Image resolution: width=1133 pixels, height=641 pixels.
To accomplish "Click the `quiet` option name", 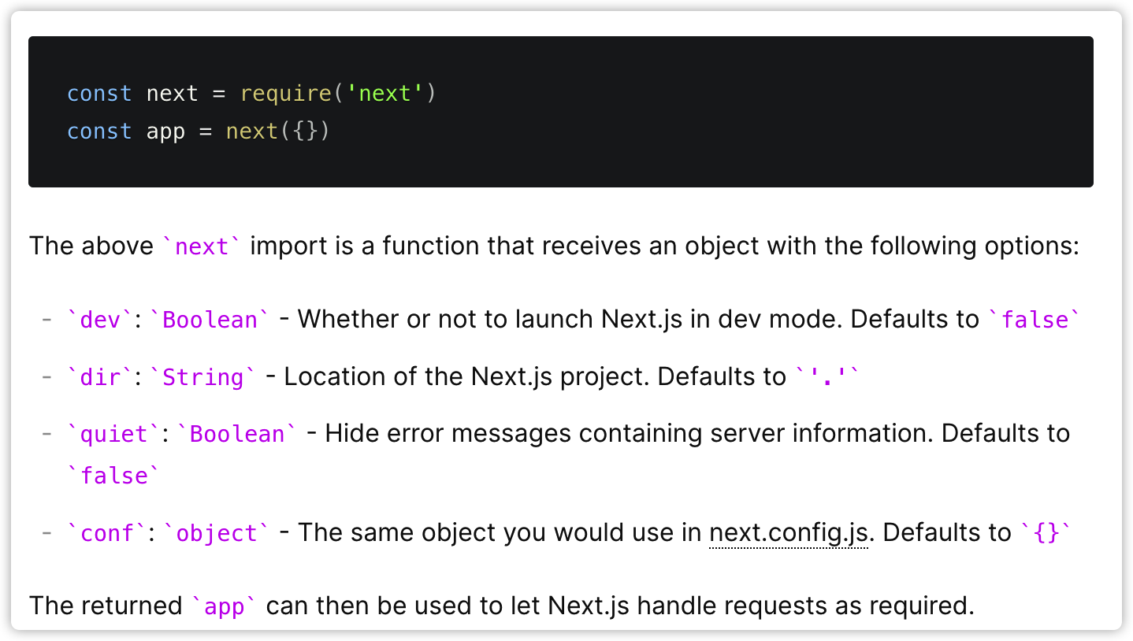I will point(113,434).
